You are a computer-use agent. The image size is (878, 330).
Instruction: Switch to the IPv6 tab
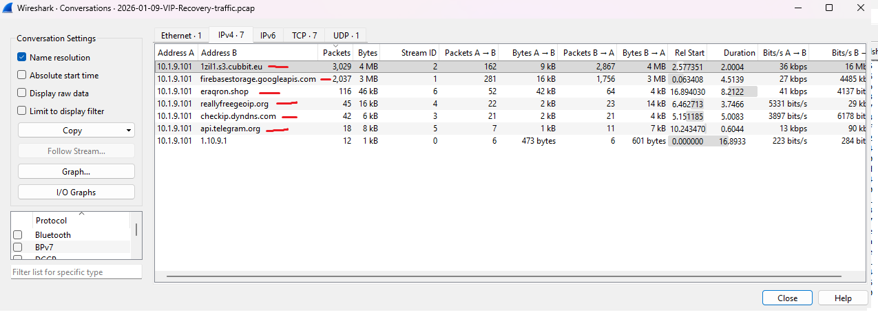[x=268, y=36]
